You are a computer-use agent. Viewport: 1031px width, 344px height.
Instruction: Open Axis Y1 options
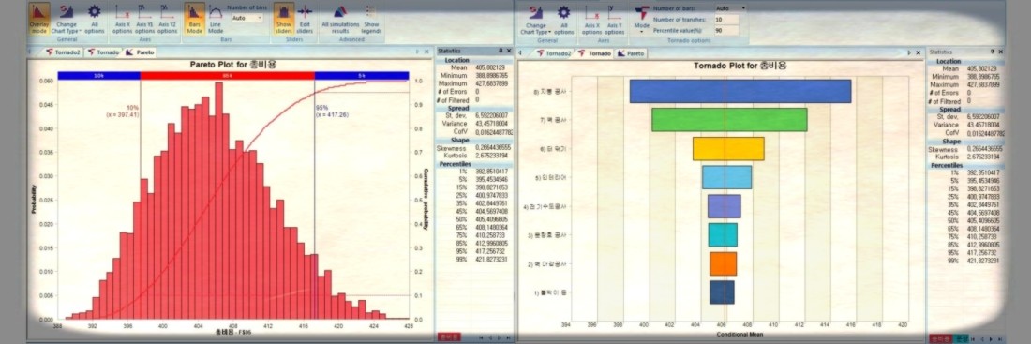(x=144, y=19)
